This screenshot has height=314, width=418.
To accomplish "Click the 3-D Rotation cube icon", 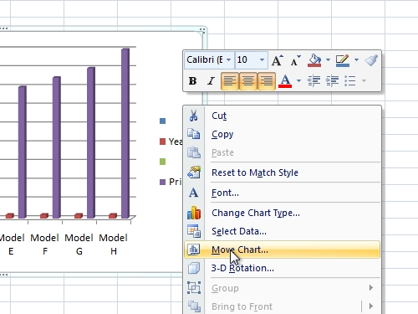I will click(x=194, y=268).
